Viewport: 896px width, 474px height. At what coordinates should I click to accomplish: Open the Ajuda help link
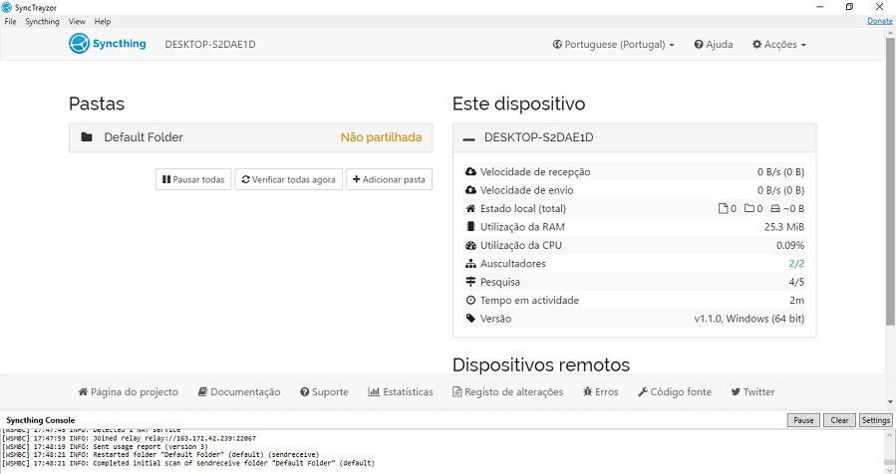point(714,44)
